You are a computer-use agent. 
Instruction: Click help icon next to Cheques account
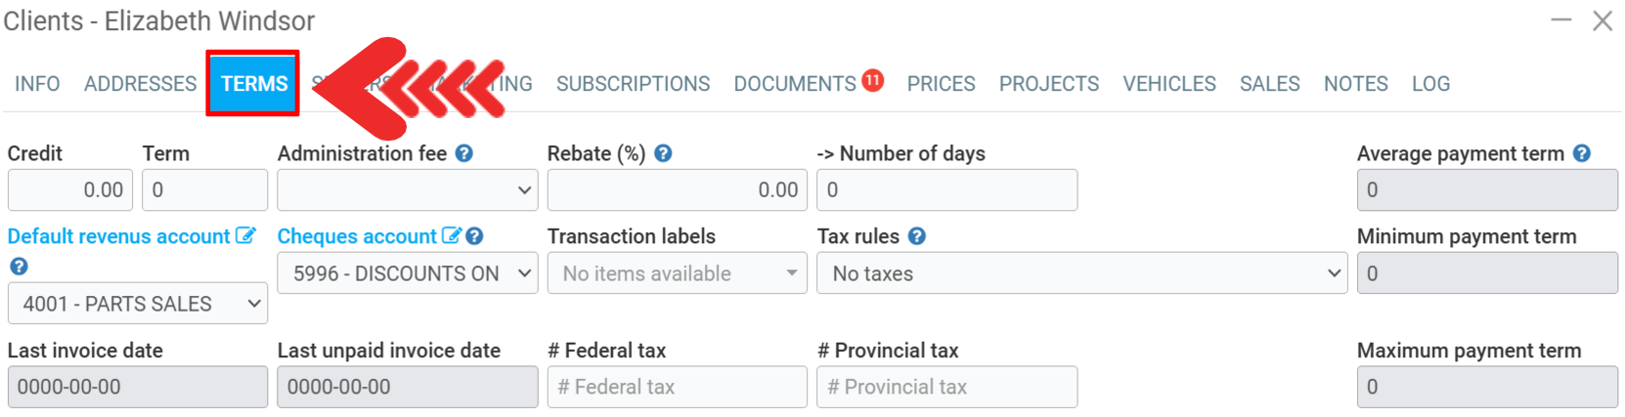point(474,236)
